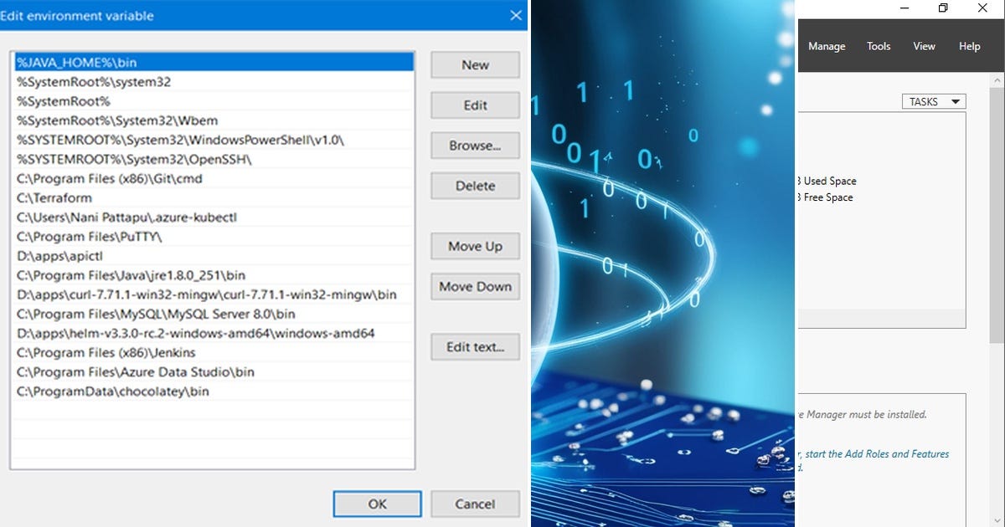Viewport: 1005px width, 527px height.
Task: Open the Help menu in Server Manager
Action: pos(969,46)
